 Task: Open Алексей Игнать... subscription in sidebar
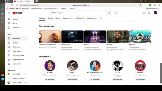pos(17,78)
